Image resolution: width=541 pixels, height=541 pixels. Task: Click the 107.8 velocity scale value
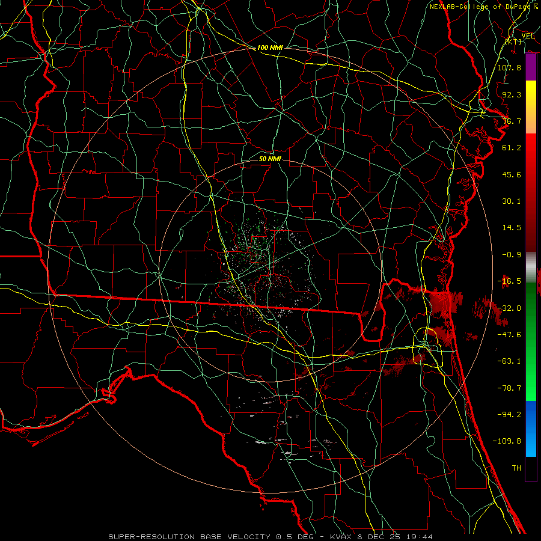click(x=509, y=67)
